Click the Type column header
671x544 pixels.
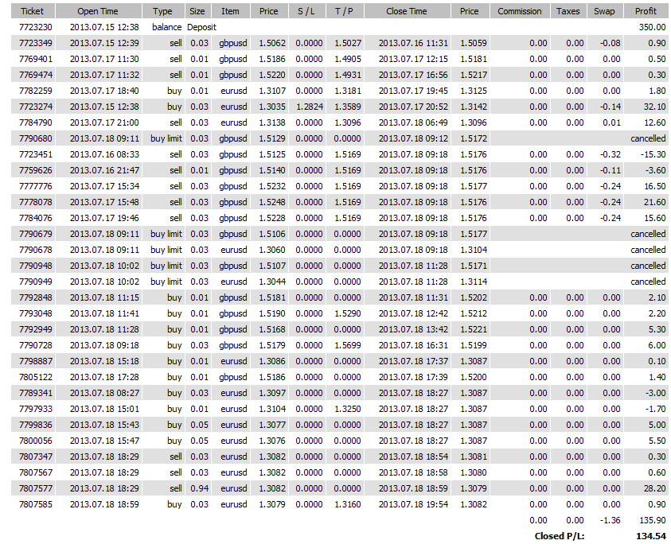163,11
